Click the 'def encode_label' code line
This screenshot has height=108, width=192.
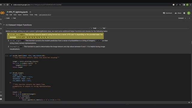(x=27, y=56)
